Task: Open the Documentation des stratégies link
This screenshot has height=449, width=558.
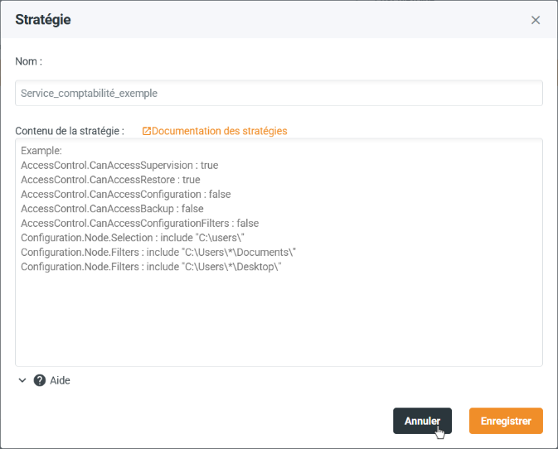Action: point(219,131)
